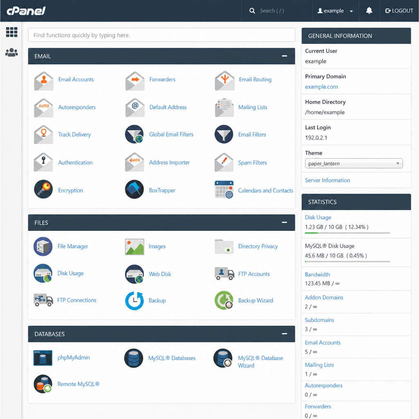Open the home grid icon in sidebar
This screenshot has width=419, height=419.
tap(12, 32)
